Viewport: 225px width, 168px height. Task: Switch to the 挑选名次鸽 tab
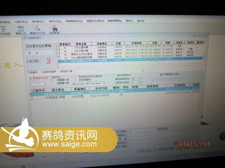tap(66, 71)
